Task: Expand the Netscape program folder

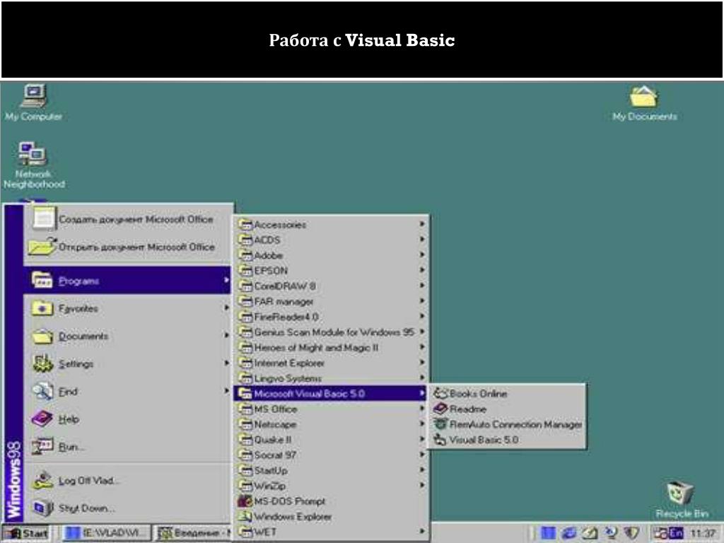Action: [x=331, y=424]
